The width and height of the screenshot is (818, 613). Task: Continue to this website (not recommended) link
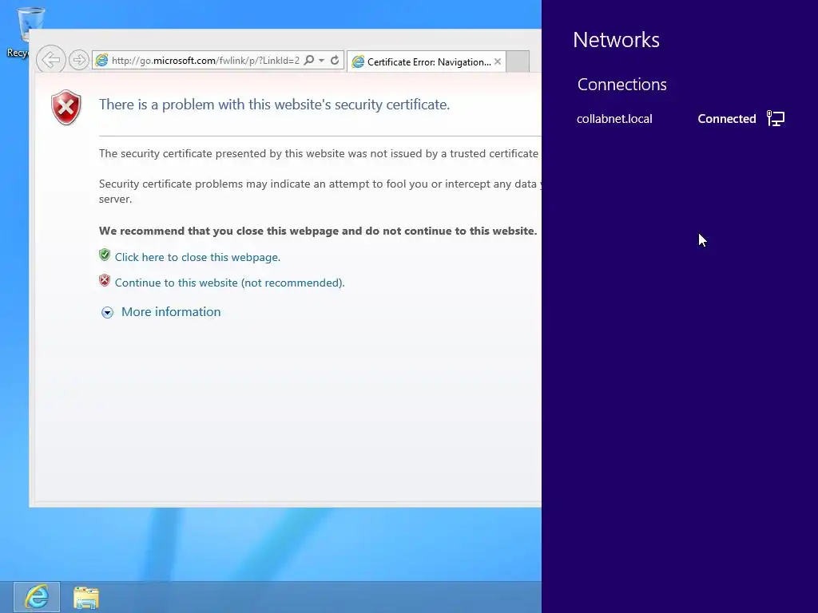(x=229, y=283)
